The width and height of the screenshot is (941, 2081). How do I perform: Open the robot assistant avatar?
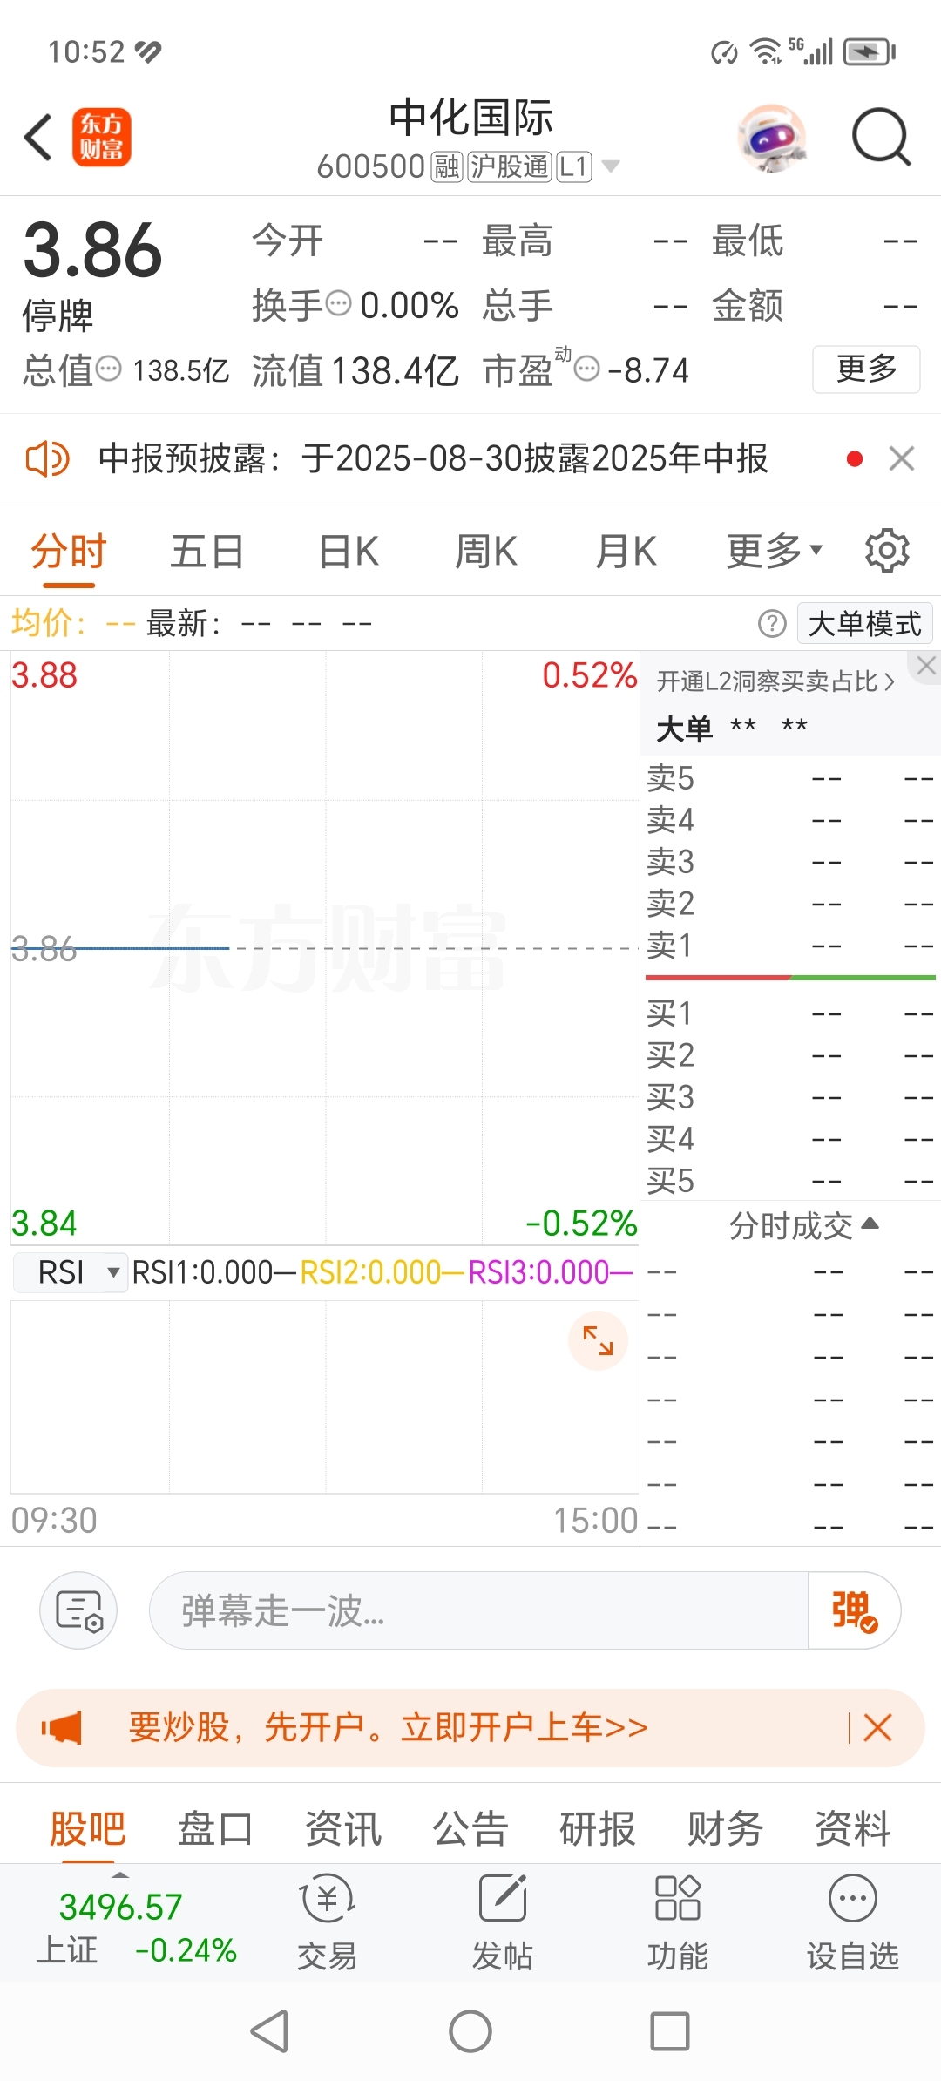click(771, 138)
